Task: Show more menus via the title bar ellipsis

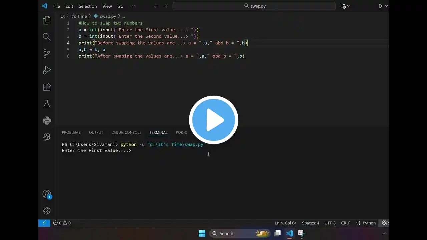Action: click(x=133, y=6)
